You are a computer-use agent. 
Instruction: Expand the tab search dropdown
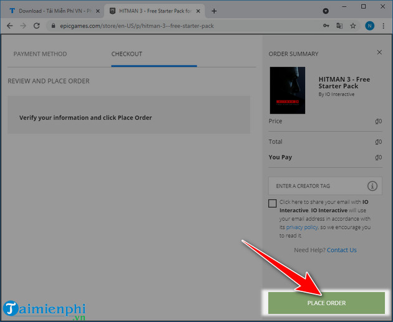(x=326, y=11)
